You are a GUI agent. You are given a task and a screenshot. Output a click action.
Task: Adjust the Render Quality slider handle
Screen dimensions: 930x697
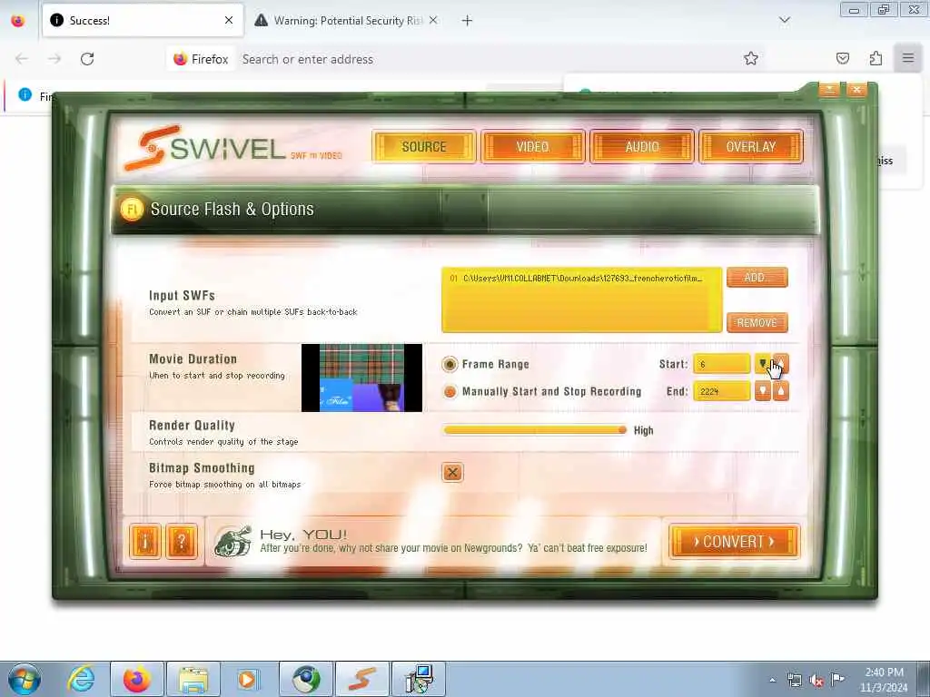point(622,430)
